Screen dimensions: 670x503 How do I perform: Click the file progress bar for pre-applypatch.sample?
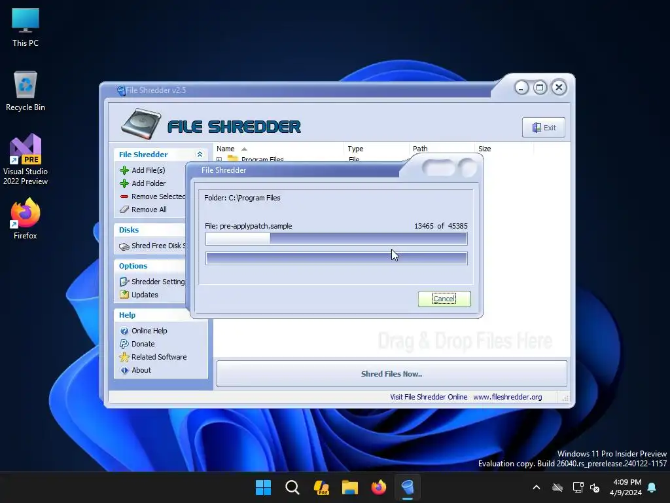336,238
